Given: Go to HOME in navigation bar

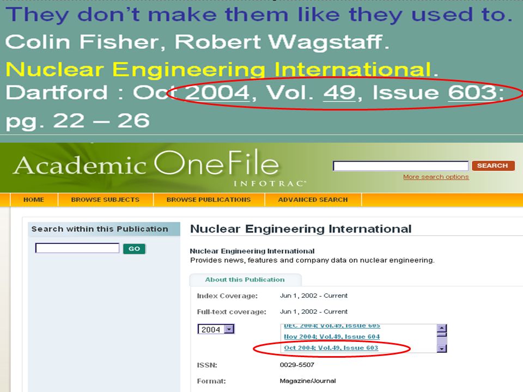Looking at the screenshot, I should pyautogui.click(x=34, y=200).
